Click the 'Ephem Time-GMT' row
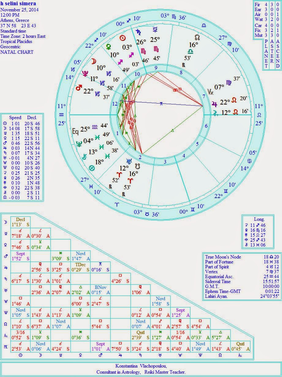 pyautogui.click(x=242, y=292)
